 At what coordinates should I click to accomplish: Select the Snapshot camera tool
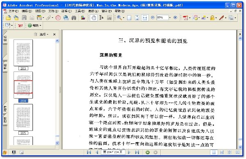click(109, 18)
